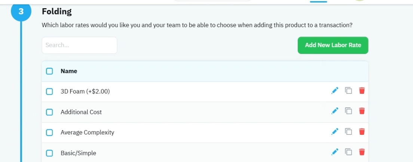The width and height of the screenshot is (413, 162).
Task: Check the Basic/Simple row checkbox
Action: [49, 153]
